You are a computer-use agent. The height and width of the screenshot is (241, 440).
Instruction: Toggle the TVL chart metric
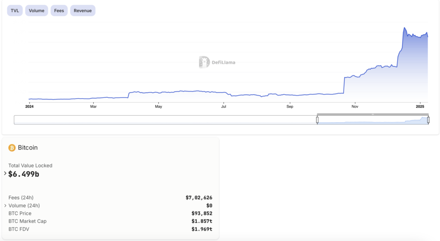(x=15, y=11)
